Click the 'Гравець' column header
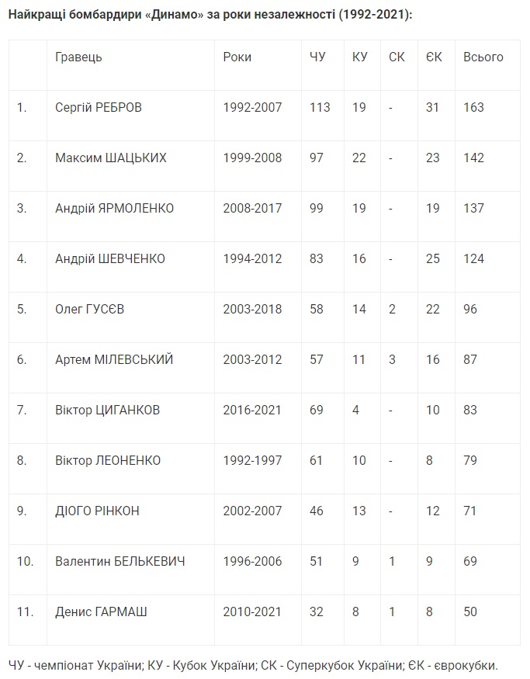Image resolution: width=530 pixels, height=679 pixels. click(x=78, y=57)
